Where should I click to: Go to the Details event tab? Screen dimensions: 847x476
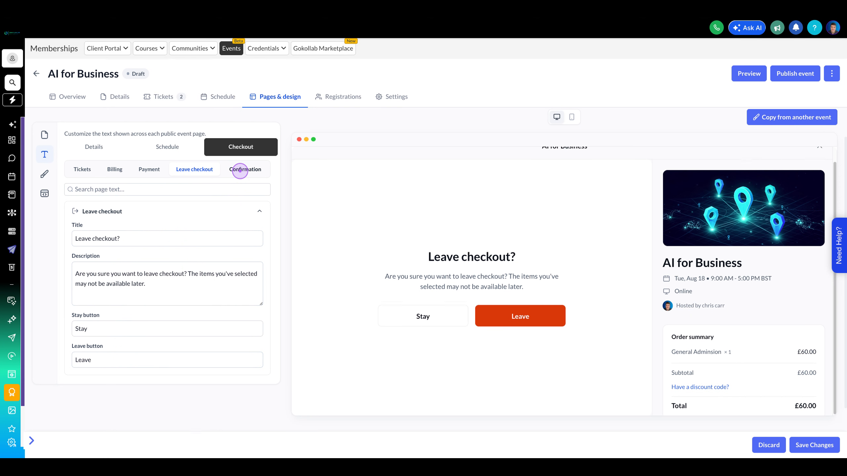[x=115, y=97]
